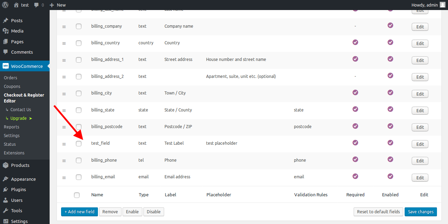Viewport: 448px width, 224px height.
Task: Save changes to checkout fields
Action: 421,212
